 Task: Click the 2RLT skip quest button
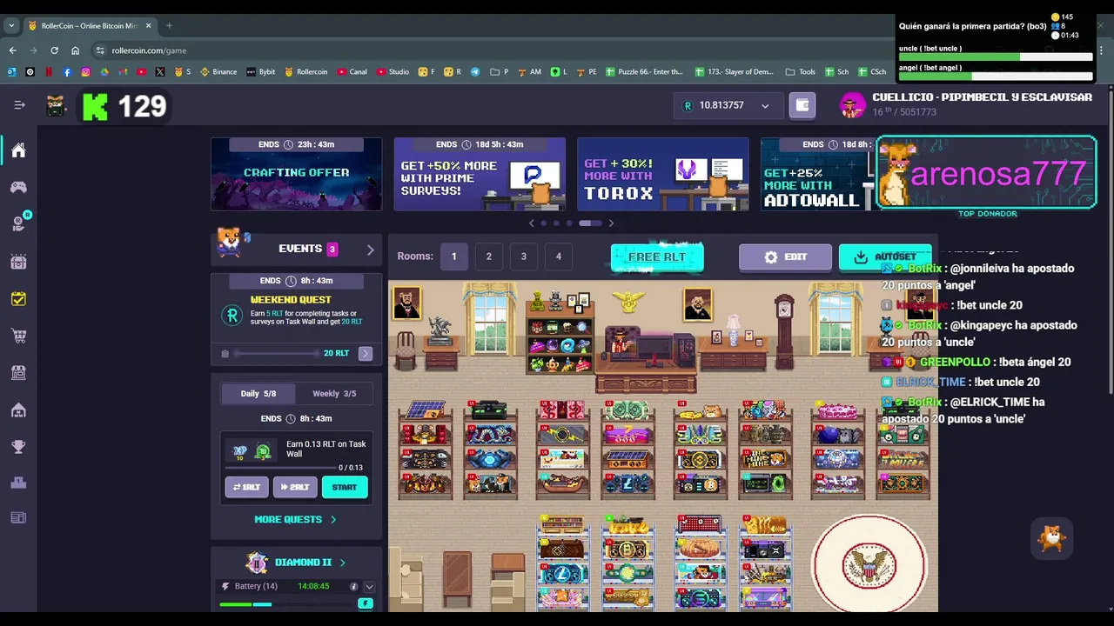(295, 487)
